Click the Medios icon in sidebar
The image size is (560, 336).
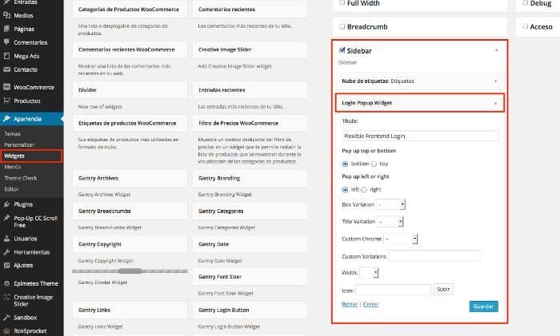[x=6, y=15]
